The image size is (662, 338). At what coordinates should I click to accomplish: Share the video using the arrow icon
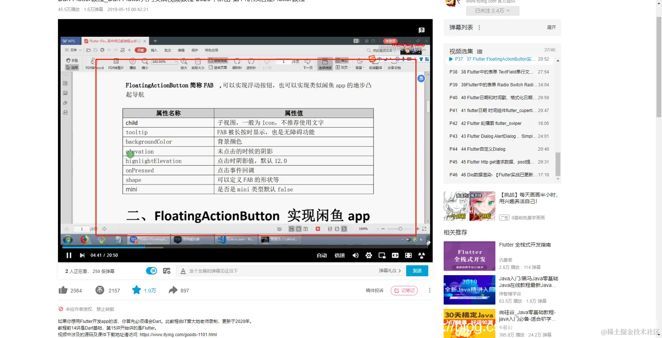[x=173, y=290]
